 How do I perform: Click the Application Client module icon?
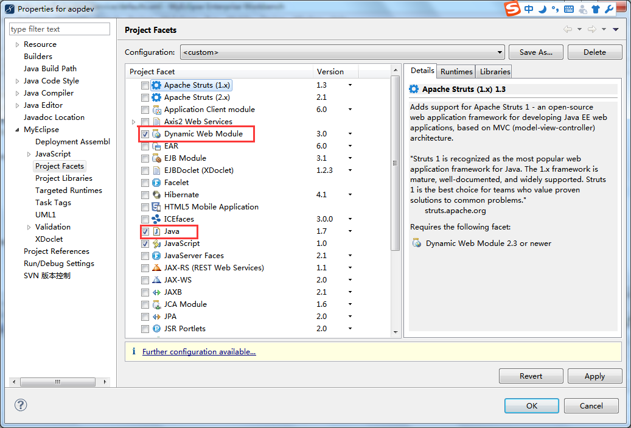[x=156, y=110]
